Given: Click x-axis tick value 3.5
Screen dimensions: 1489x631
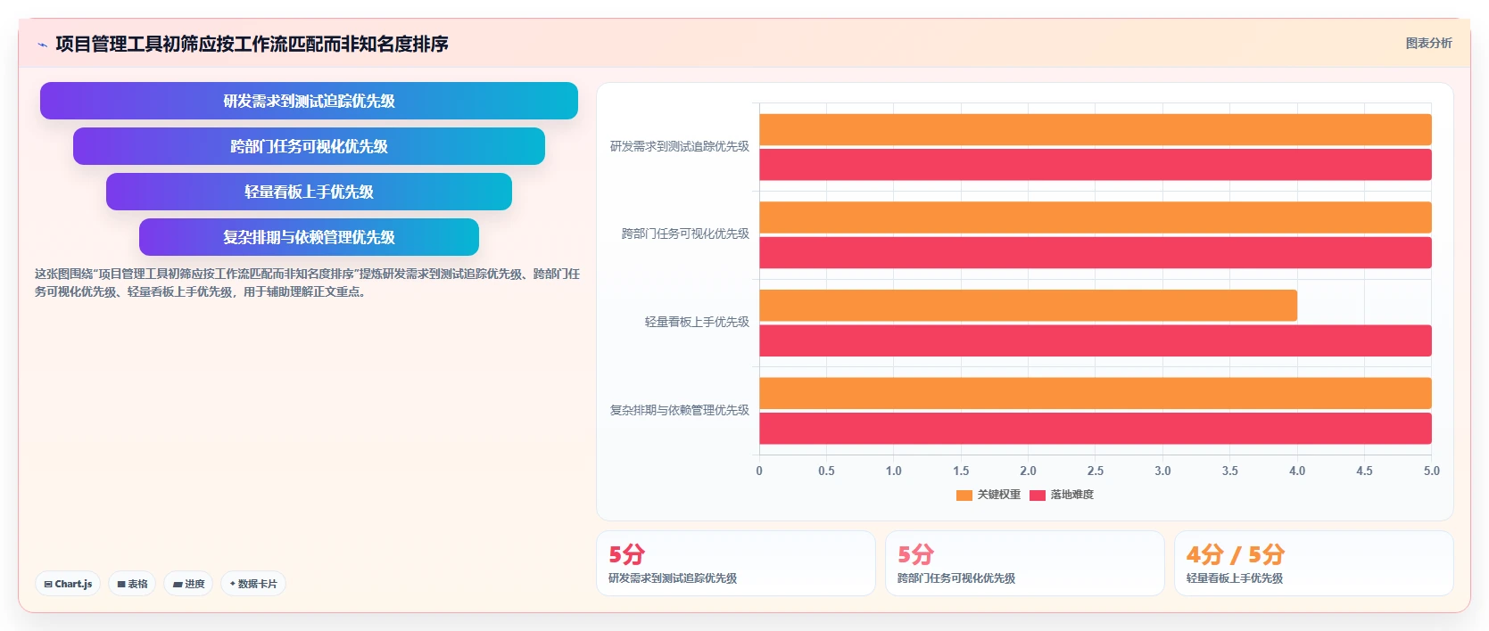Looking at the screenshot, I should coord(1229,471).
